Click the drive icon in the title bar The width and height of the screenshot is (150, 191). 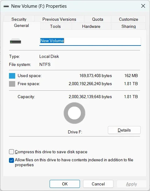tap(6, 6)
